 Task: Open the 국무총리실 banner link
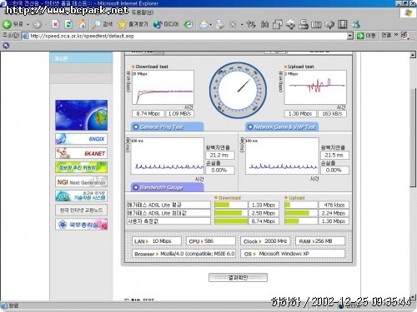[x=81, y=225]
